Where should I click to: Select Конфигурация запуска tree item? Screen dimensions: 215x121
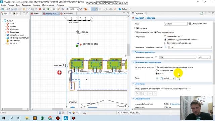[19, 38]
